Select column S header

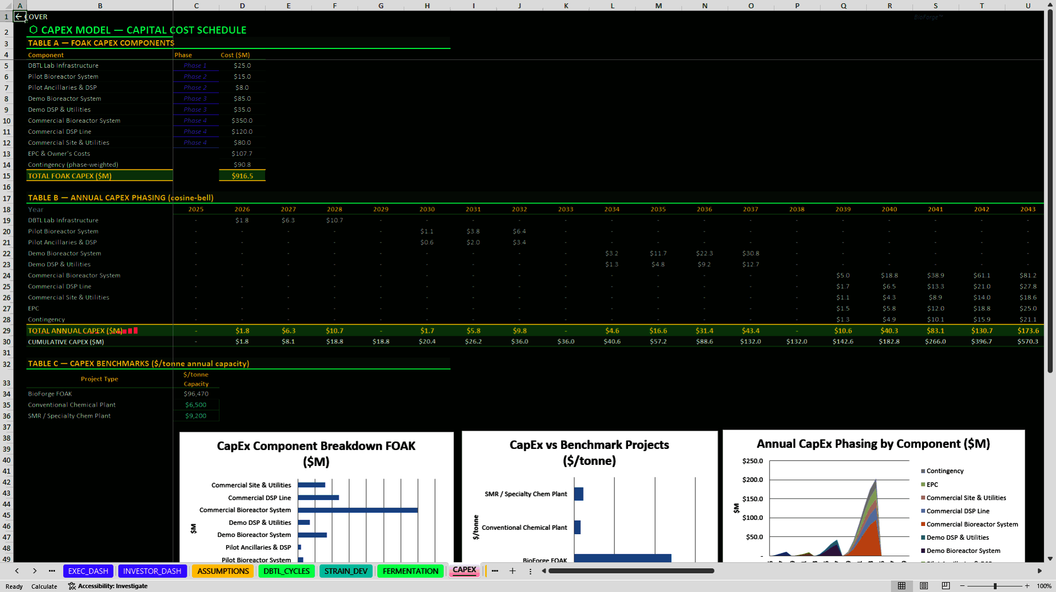click(x=935, y=6)
